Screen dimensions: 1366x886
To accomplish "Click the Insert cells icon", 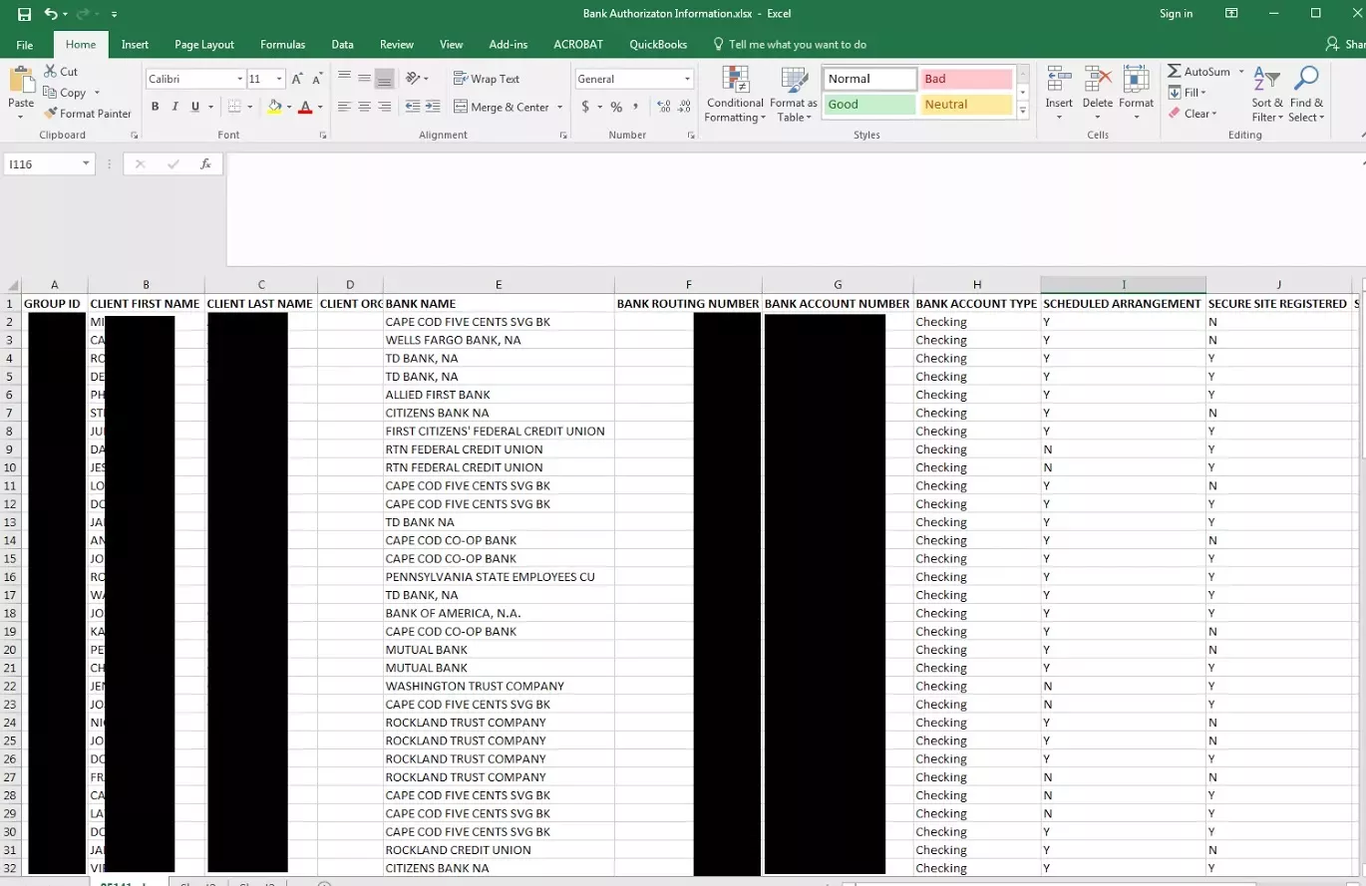I will tap(1059, 88).
